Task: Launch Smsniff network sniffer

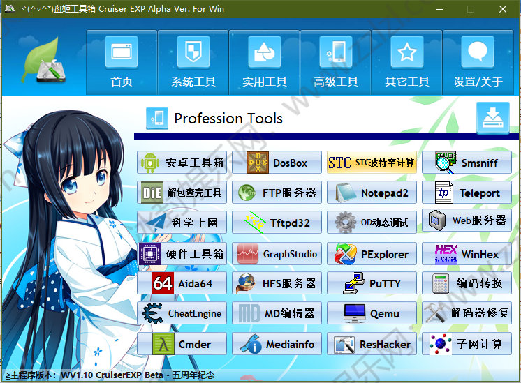Action: [x=467, y=163]
